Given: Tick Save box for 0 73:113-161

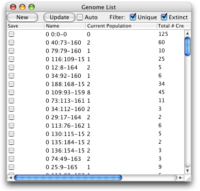Looking at the screenshot, I should click(11, 101).
